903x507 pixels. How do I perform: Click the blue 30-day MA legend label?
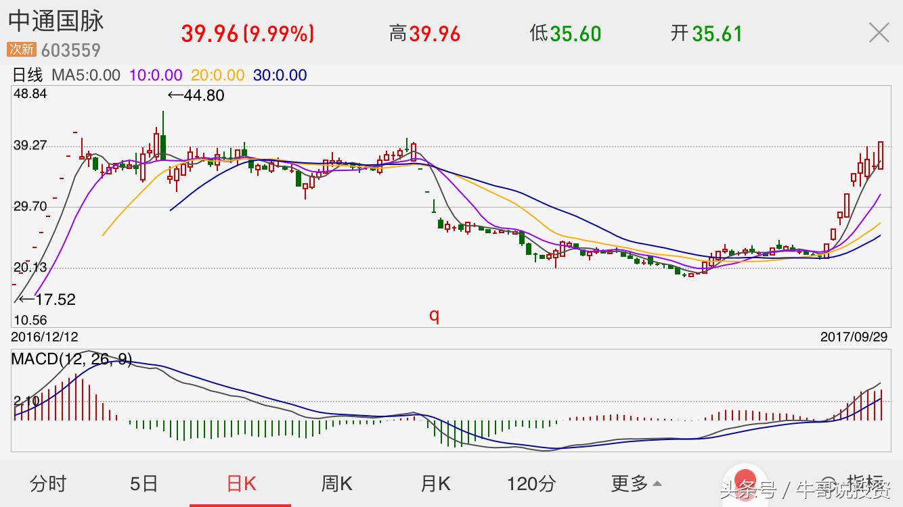pos(280,75)
